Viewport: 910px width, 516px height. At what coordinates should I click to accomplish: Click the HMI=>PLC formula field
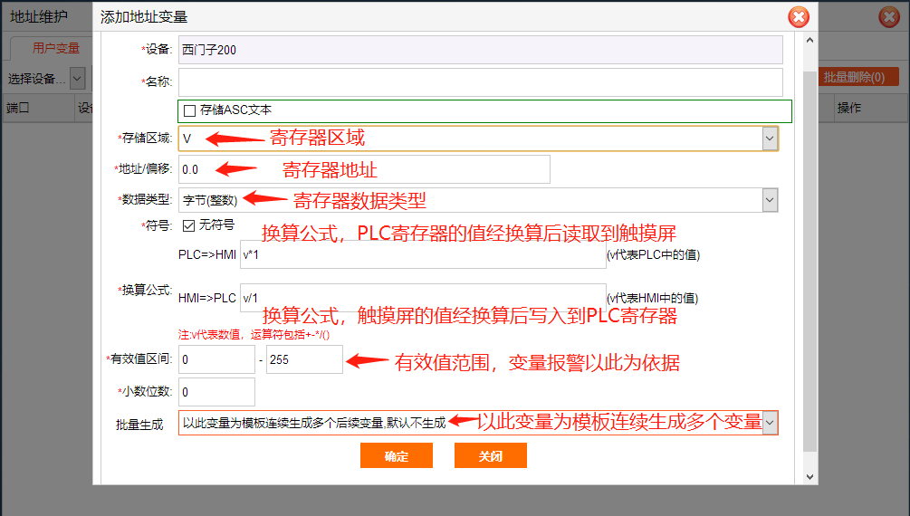(x=423, y=298)
